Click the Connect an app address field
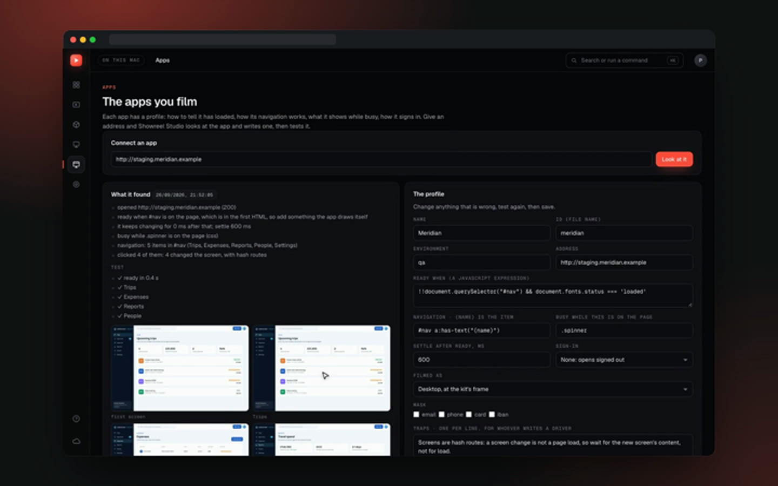Screen dimensions: 778x486 pos(381,159)
